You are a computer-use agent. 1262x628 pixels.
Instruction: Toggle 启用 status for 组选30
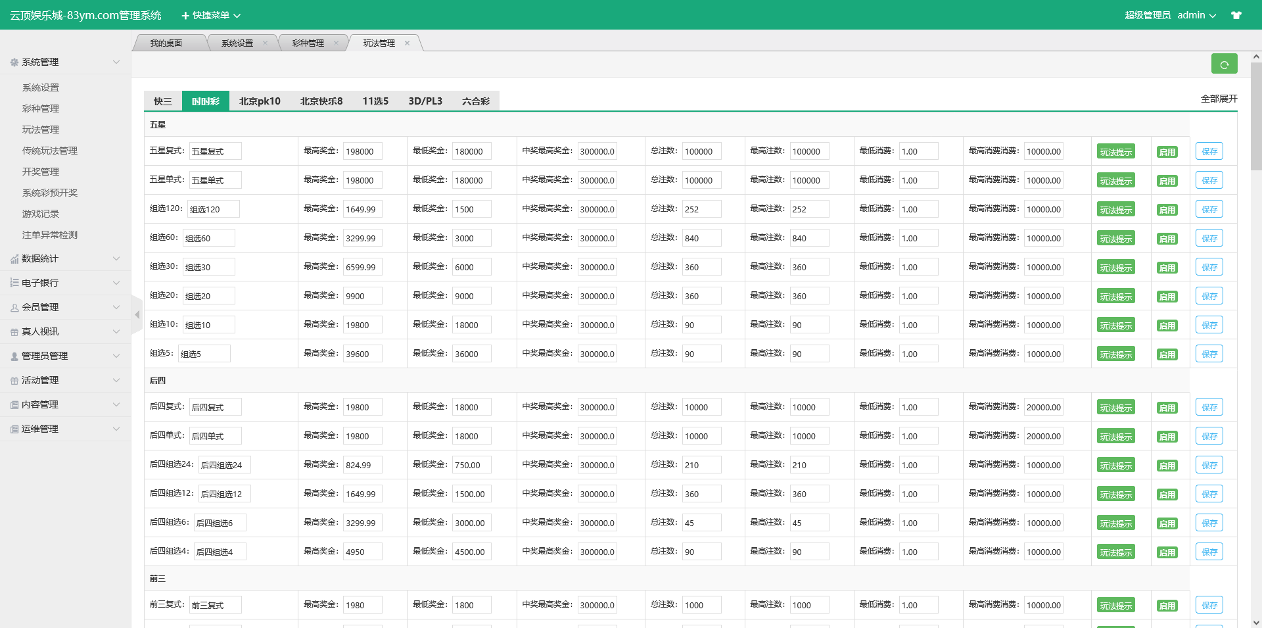pyautogui.click(x=1167, y=268)
